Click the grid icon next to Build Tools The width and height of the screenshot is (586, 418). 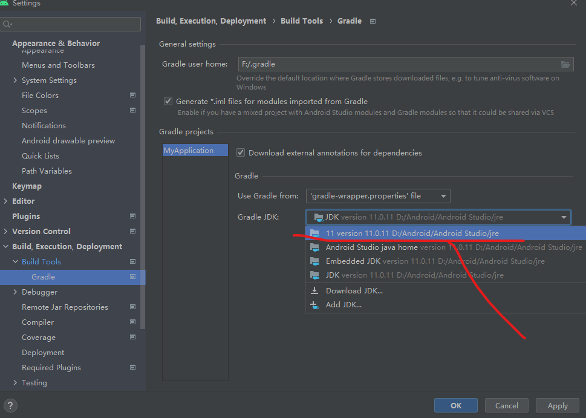[132, 261]
